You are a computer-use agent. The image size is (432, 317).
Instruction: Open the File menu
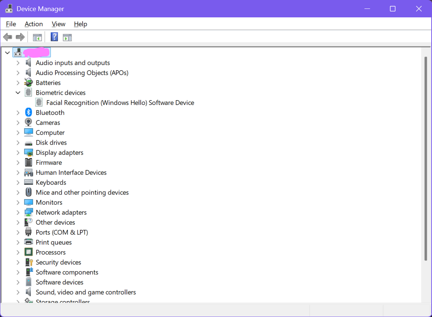[x=11, y=24]
